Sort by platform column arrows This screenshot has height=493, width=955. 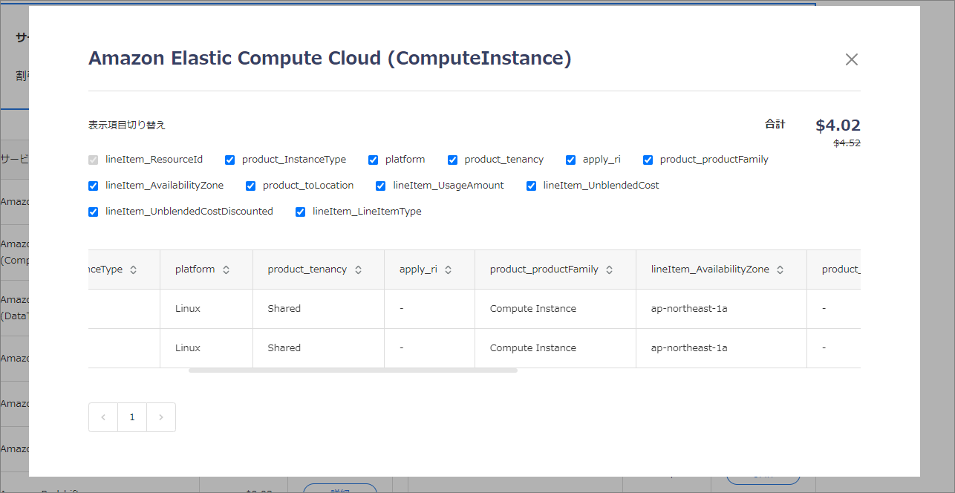coord(226,270)
